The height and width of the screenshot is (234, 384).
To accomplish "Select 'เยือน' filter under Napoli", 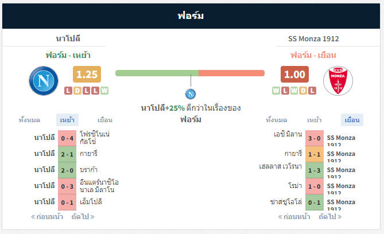I will (x=105, y=120).
